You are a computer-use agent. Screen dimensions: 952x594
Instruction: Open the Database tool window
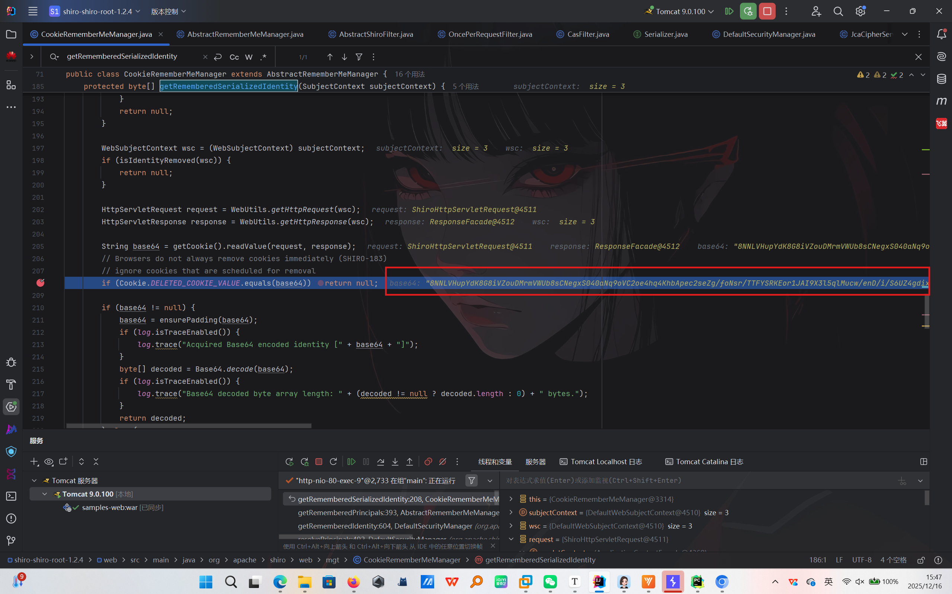pyautogui.click(x=941, y=79)
